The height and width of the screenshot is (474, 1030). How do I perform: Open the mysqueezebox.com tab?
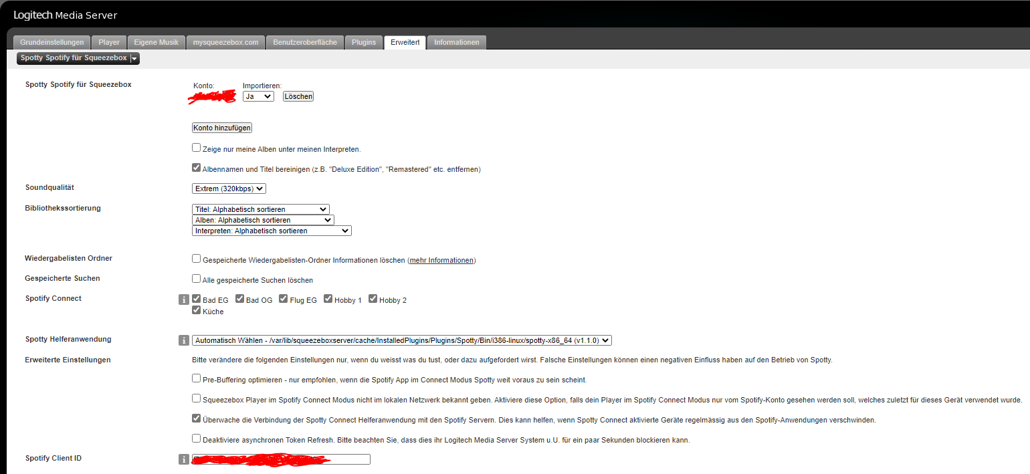point(225,42)
